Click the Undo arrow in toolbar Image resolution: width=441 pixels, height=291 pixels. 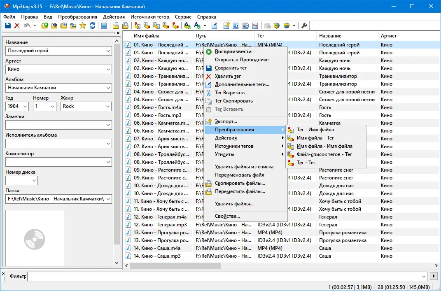pyautogui.click(x=27, y=26)
